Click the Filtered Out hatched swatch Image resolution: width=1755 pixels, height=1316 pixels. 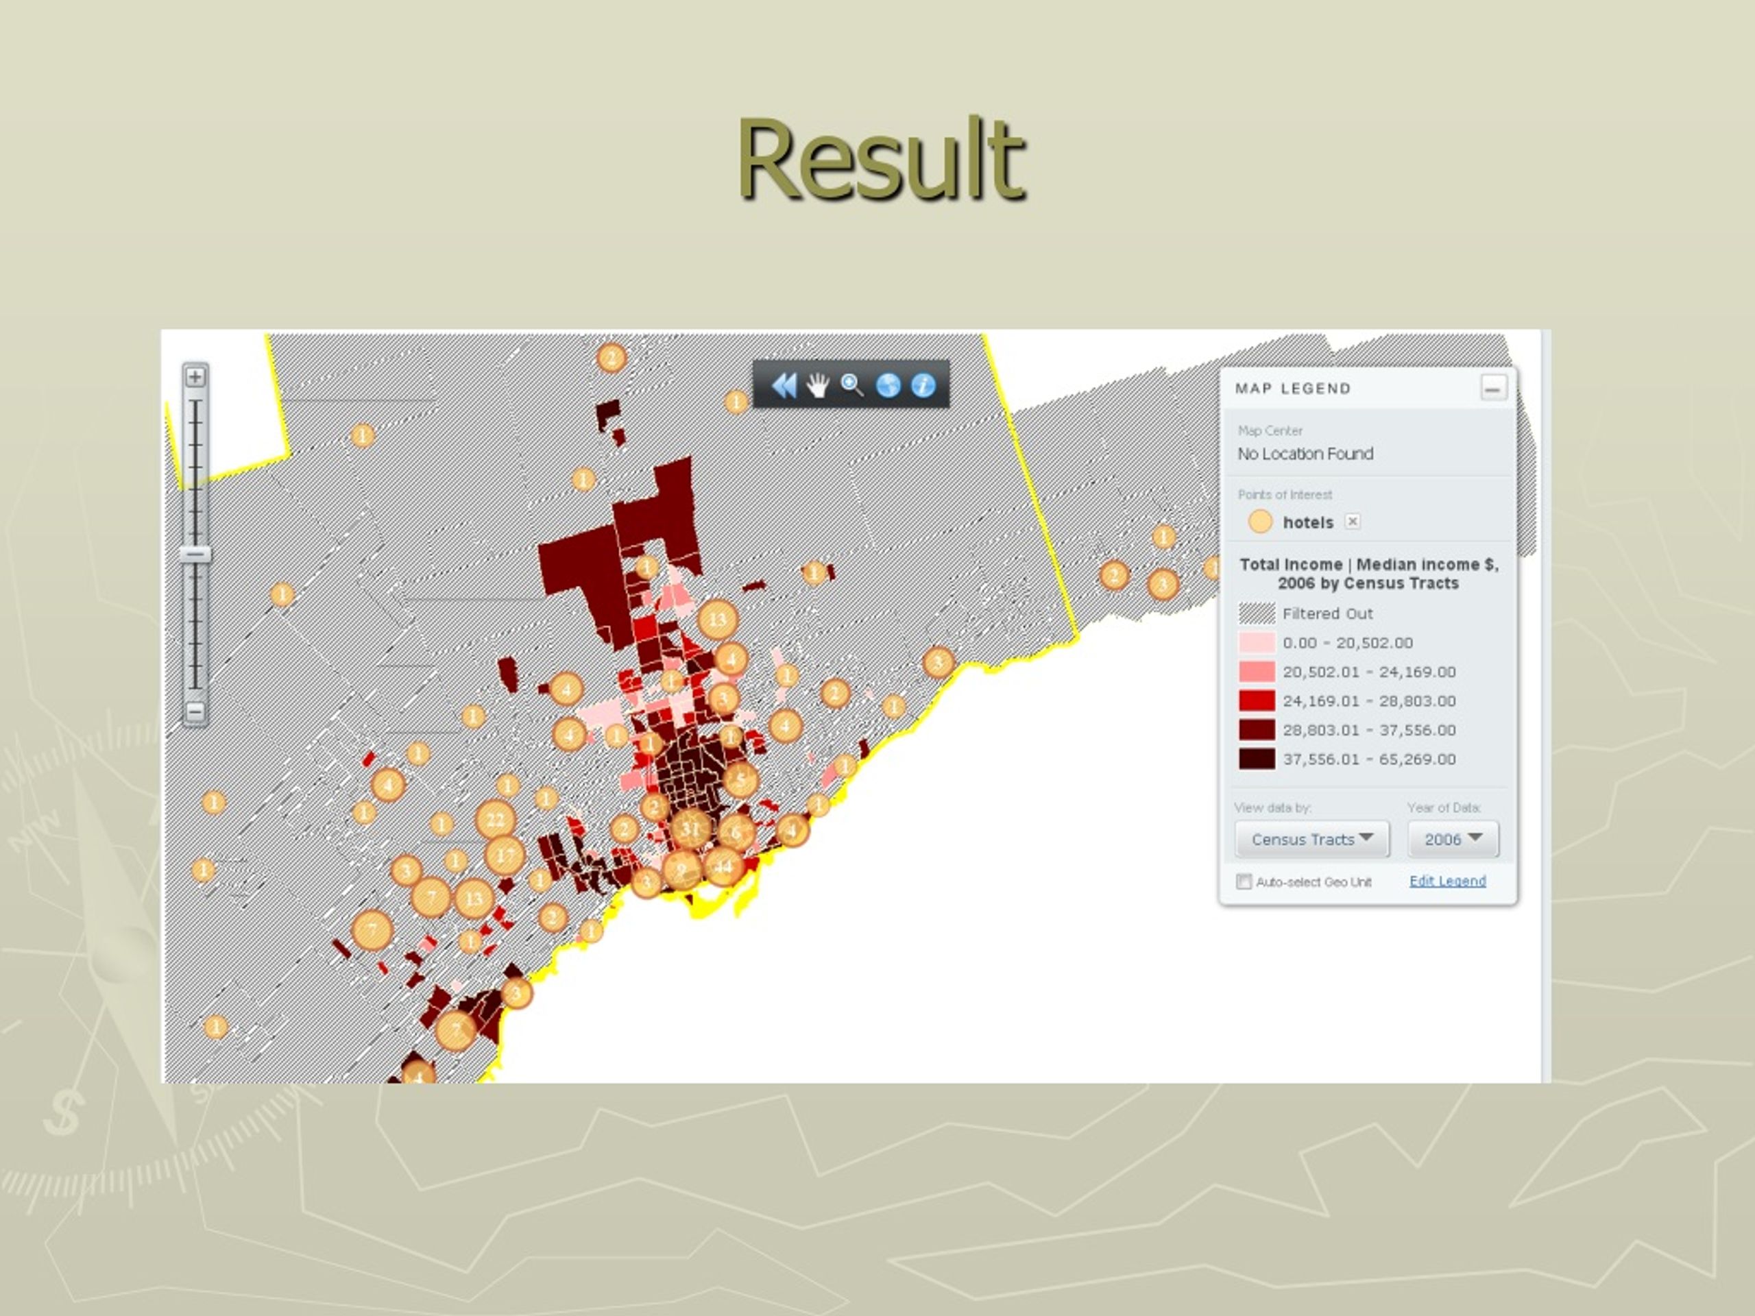[x=1257, y=613]
